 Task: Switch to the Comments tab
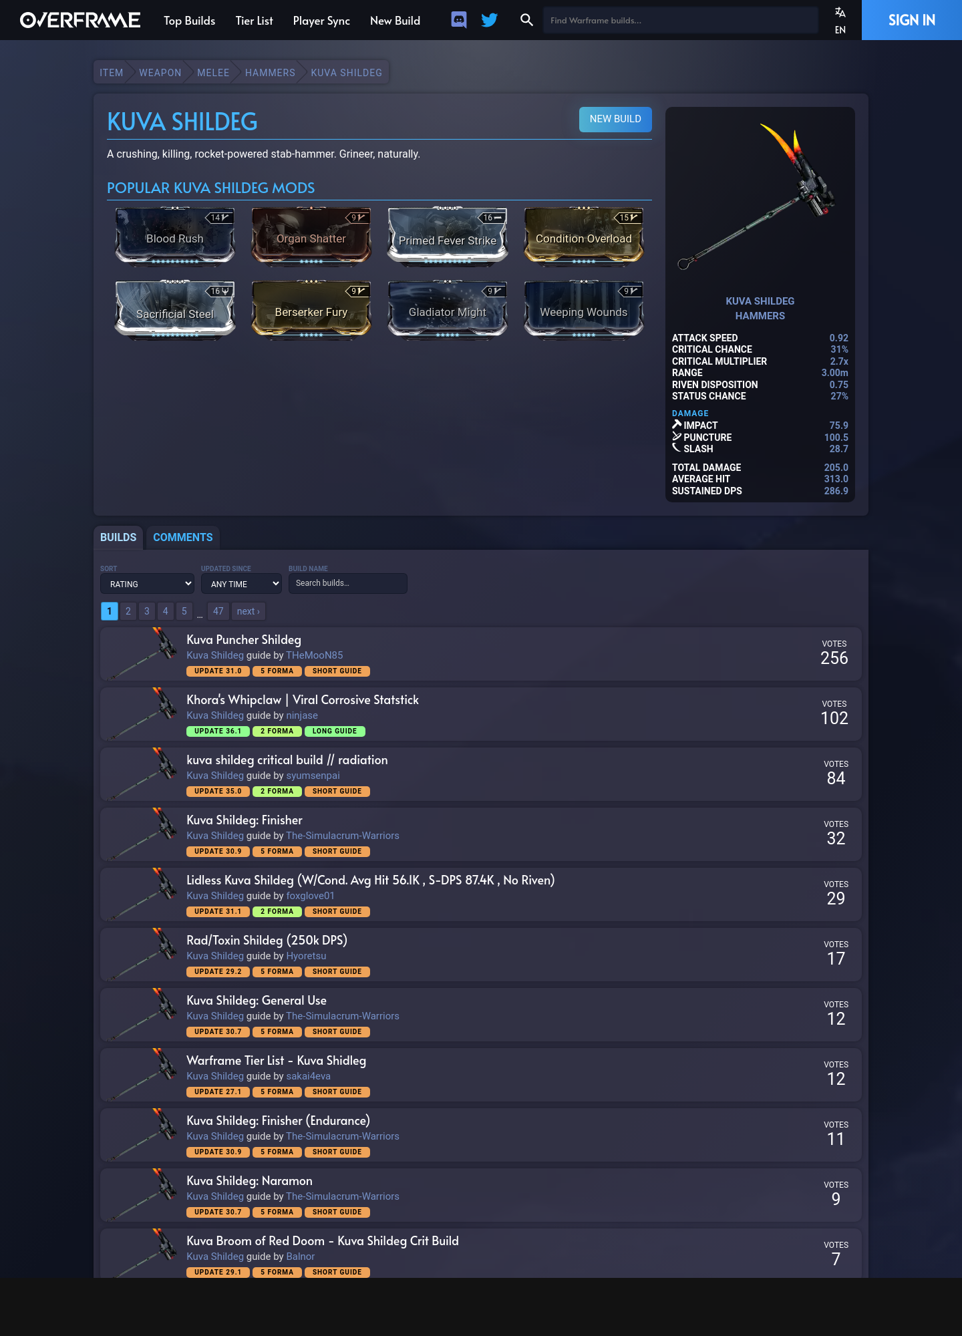tap(183, 537)
